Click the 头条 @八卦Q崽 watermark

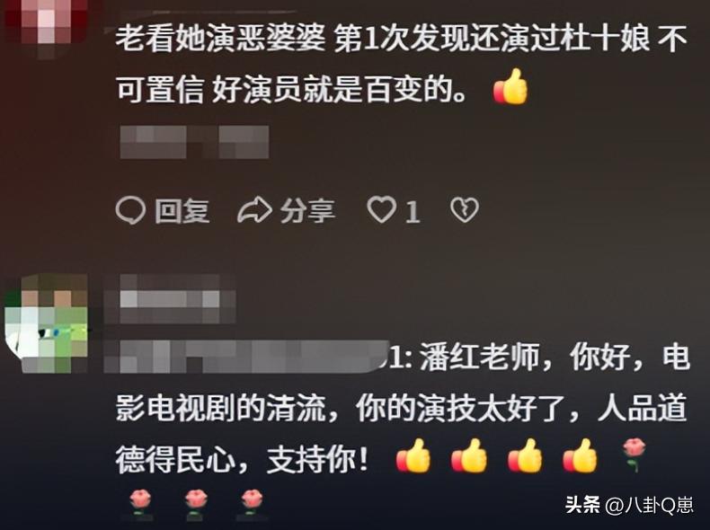tap(629, 505)
